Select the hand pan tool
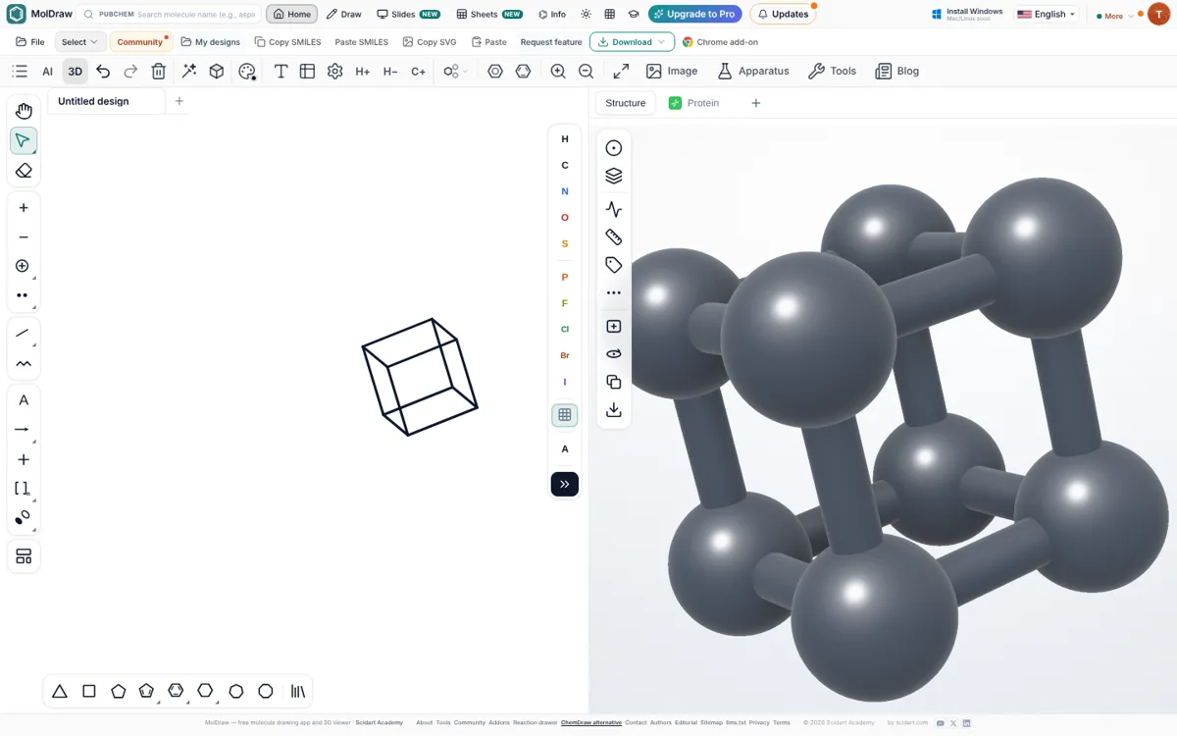Viewport: 1177px width, 736px height. [x=24, y=111]
